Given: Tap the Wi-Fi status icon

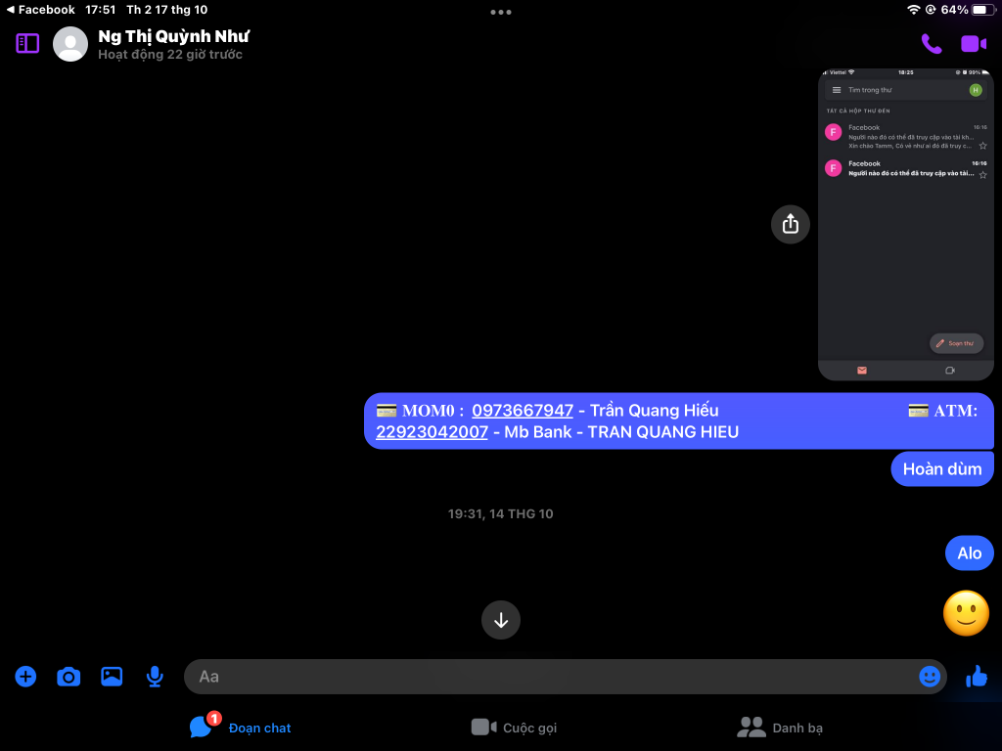Looking at the screenshot, I should pyautogui.click(x=913, y=10).
